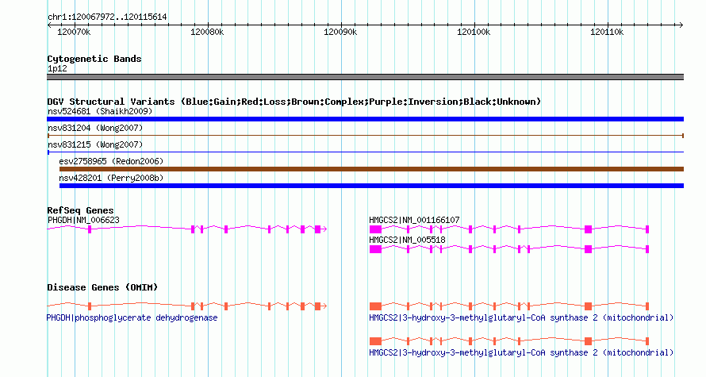
Task: Open the DGV Structural Variants track title
Action: click(x=294, y=102)
